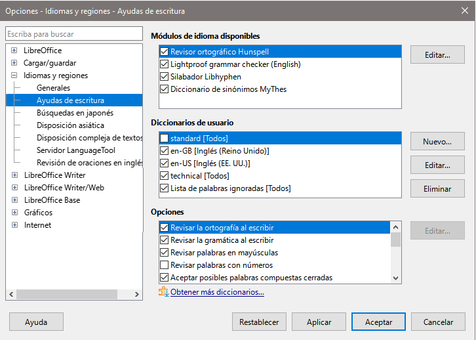476x340 pixels.
Task: Click the puzzle icon beside Obtener más diccionarios
Action: [164, 291]
